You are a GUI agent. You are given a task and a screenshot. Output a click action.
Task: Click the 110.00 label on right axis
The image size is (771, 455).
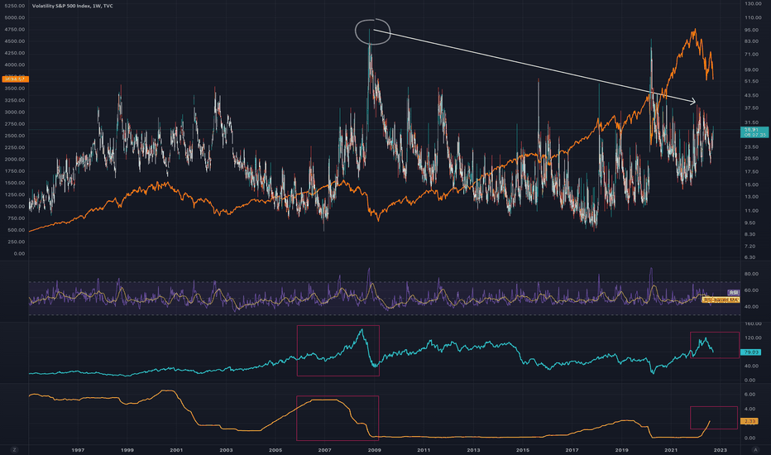(753, 17)
